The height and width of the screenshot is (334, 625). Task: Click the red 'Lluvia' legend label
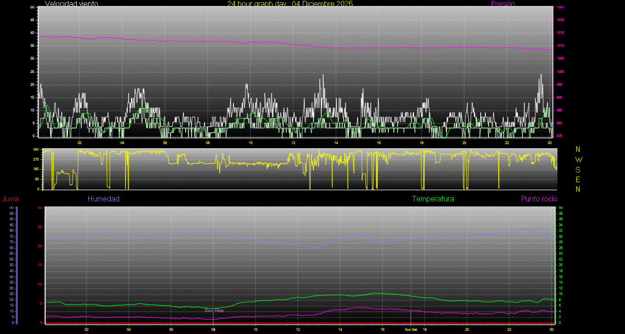pos(10,199)
